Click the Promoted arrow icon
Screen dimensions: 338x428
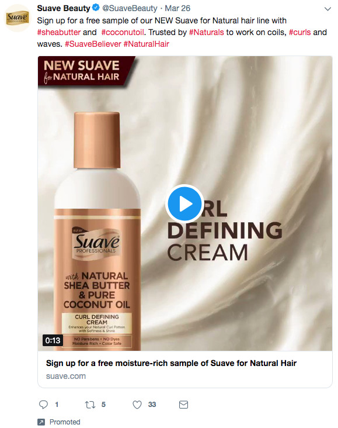[41, 422]
